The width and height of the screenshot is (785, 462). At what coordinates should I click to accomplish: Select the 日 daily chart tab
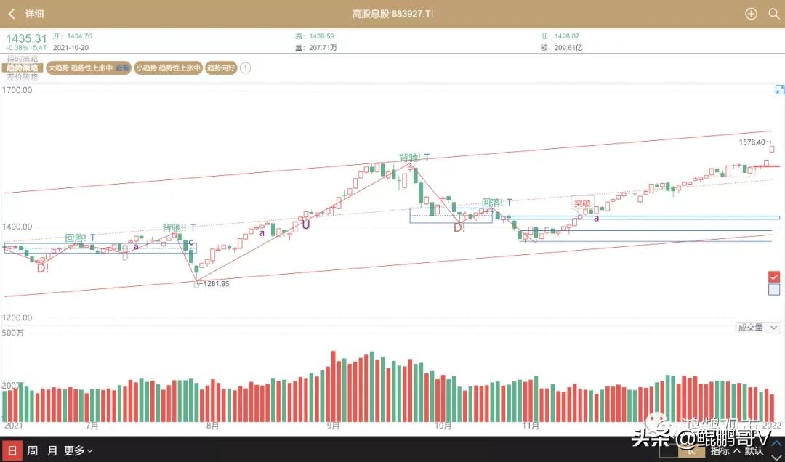[x=12, y=450]
